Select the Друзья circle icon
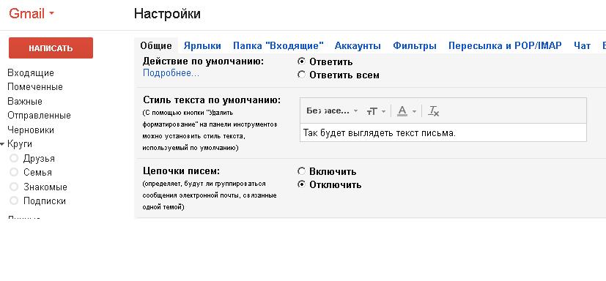606x281 pixels. point(15,158)
